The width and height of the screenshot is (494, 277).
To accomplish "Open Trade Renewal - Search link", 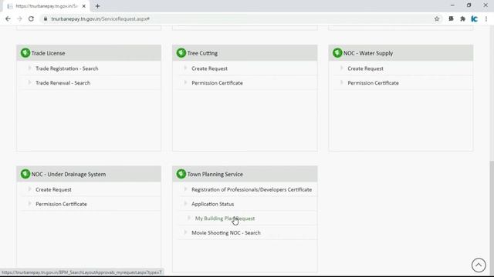I will pos(63,83).
